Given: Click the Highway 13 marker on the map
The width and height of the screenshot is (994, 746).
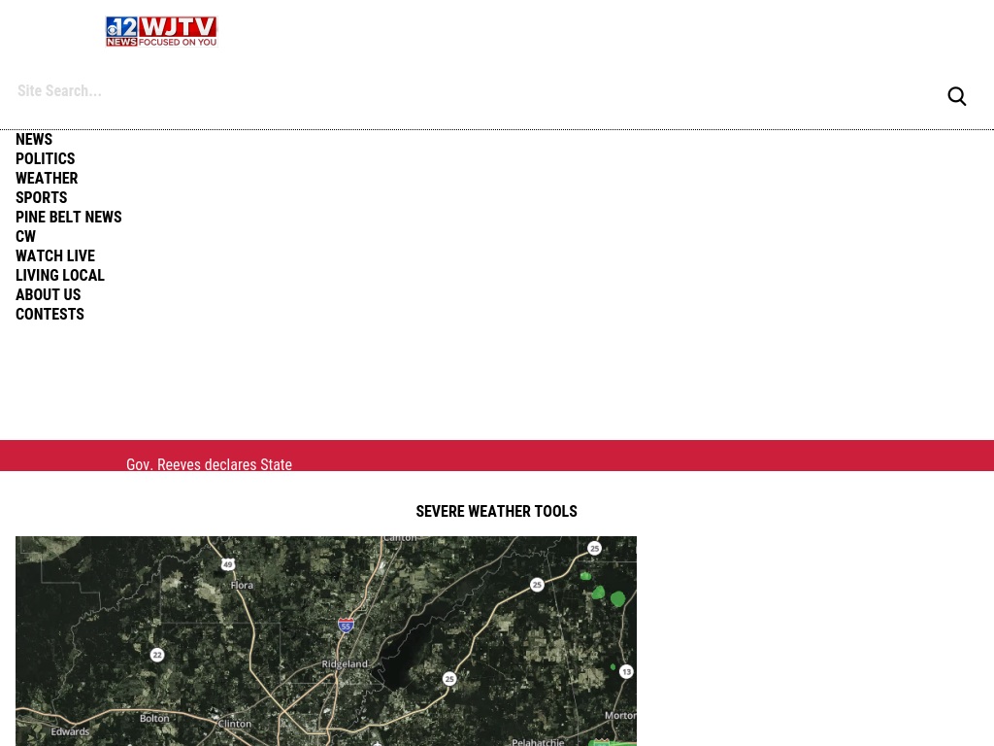Looking at the screenshot, I should tap(626, 672).
